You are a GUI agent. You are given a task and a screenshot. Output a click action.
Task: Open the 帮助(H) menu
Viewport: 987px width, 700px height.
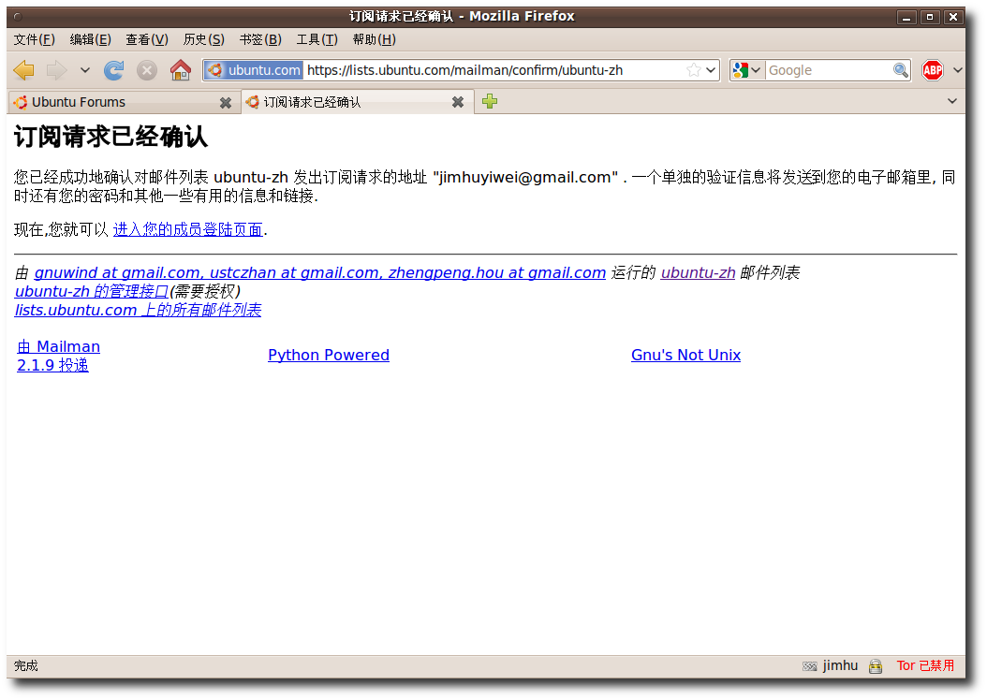(375, 39)
